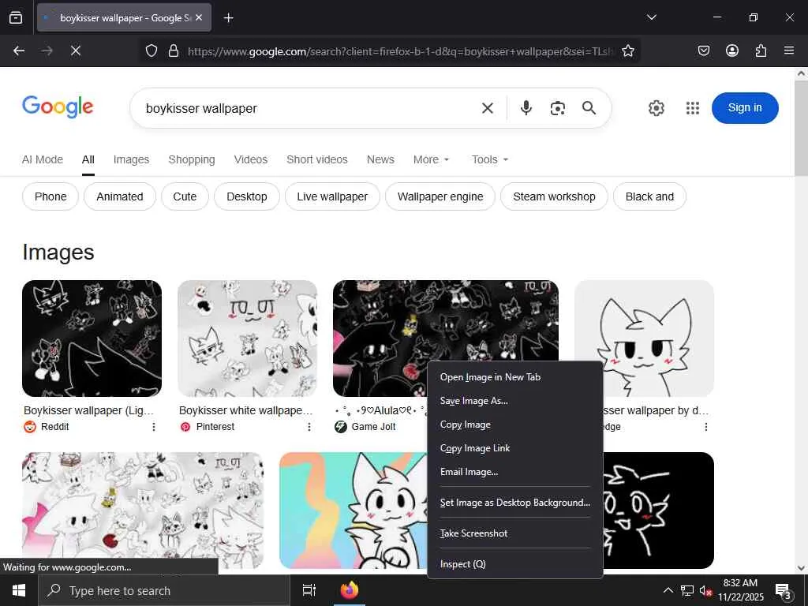Stop loading the page
Viewport: 808px width, 606px height.
75,50
